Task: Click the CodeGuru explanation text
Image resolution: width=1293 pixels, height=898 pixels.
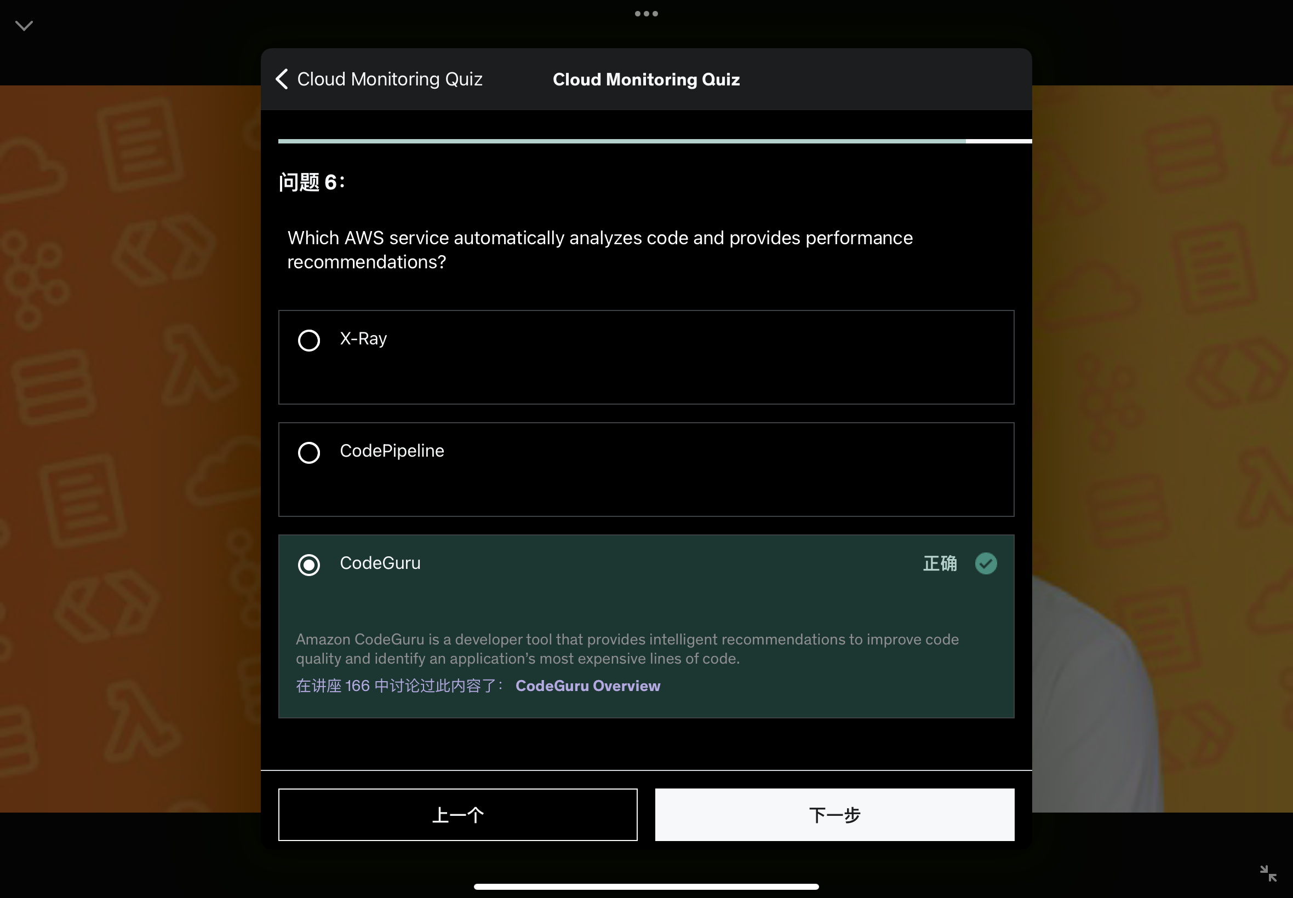Action: 627,649
